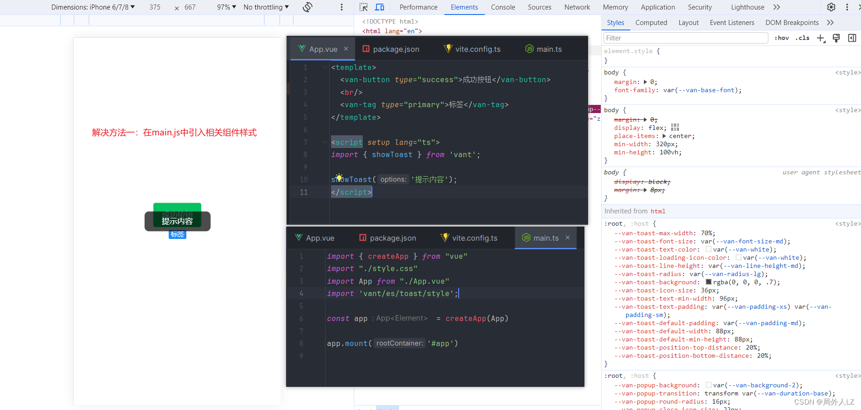Click the element.style rule selector

coord(628,51)
